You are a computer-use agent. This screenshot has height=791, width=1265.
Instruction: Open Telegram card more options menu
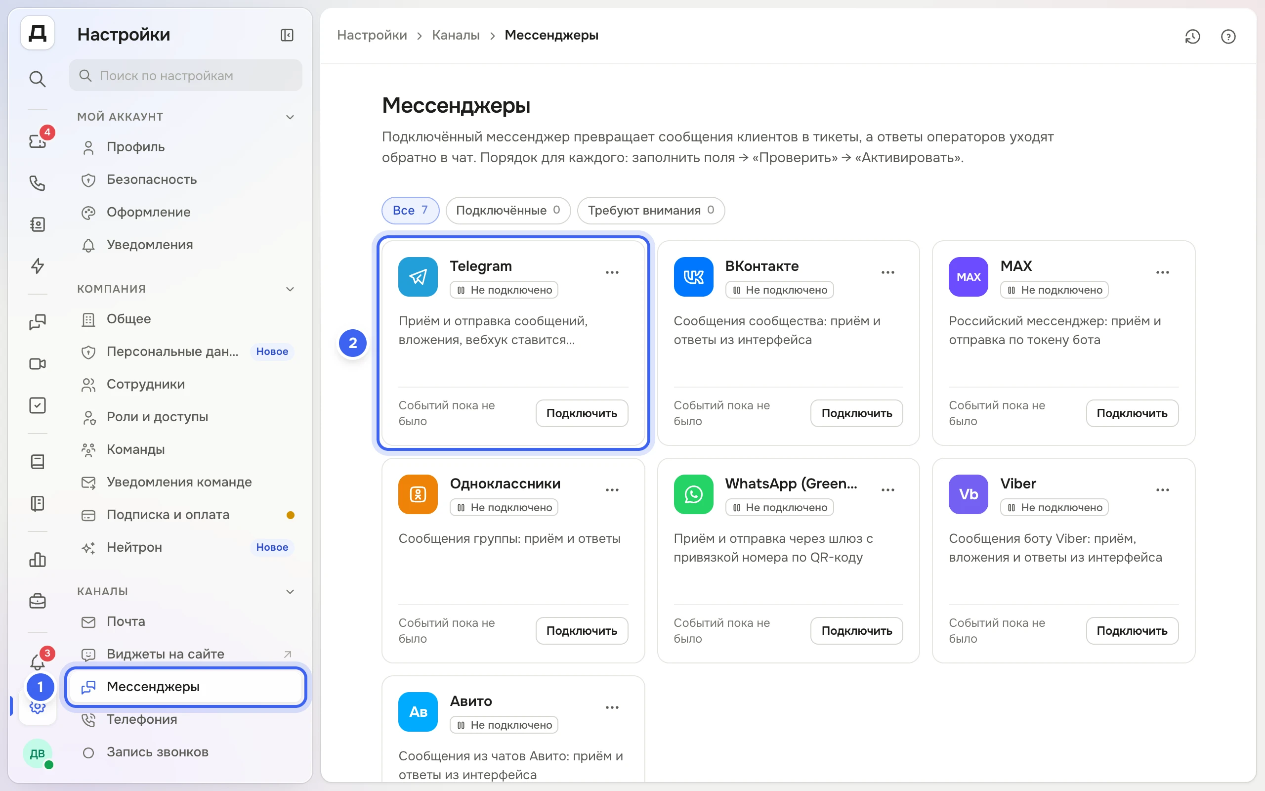point(612,272)
